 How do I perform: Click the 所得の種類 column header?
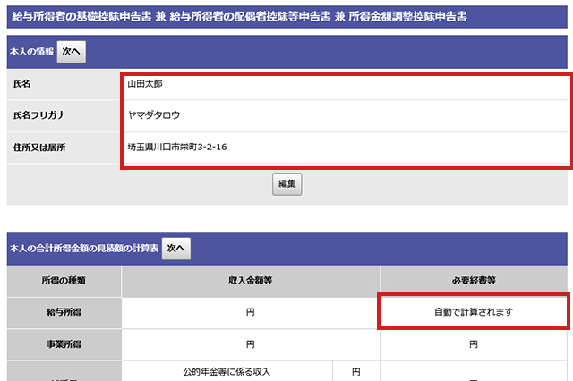point(64,281)
